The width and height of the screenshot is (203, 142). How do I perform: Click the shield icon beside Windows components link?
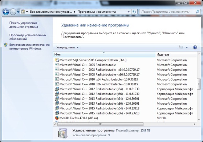[x=5, y=45]
